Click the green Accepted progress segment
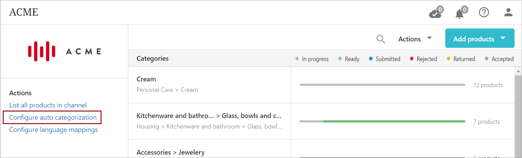The height and width of the screenshot is (158, 522). [x=394, y=121]
